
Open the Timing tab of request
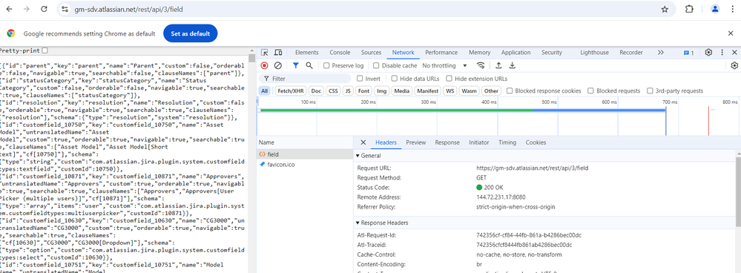coord(507,142)
